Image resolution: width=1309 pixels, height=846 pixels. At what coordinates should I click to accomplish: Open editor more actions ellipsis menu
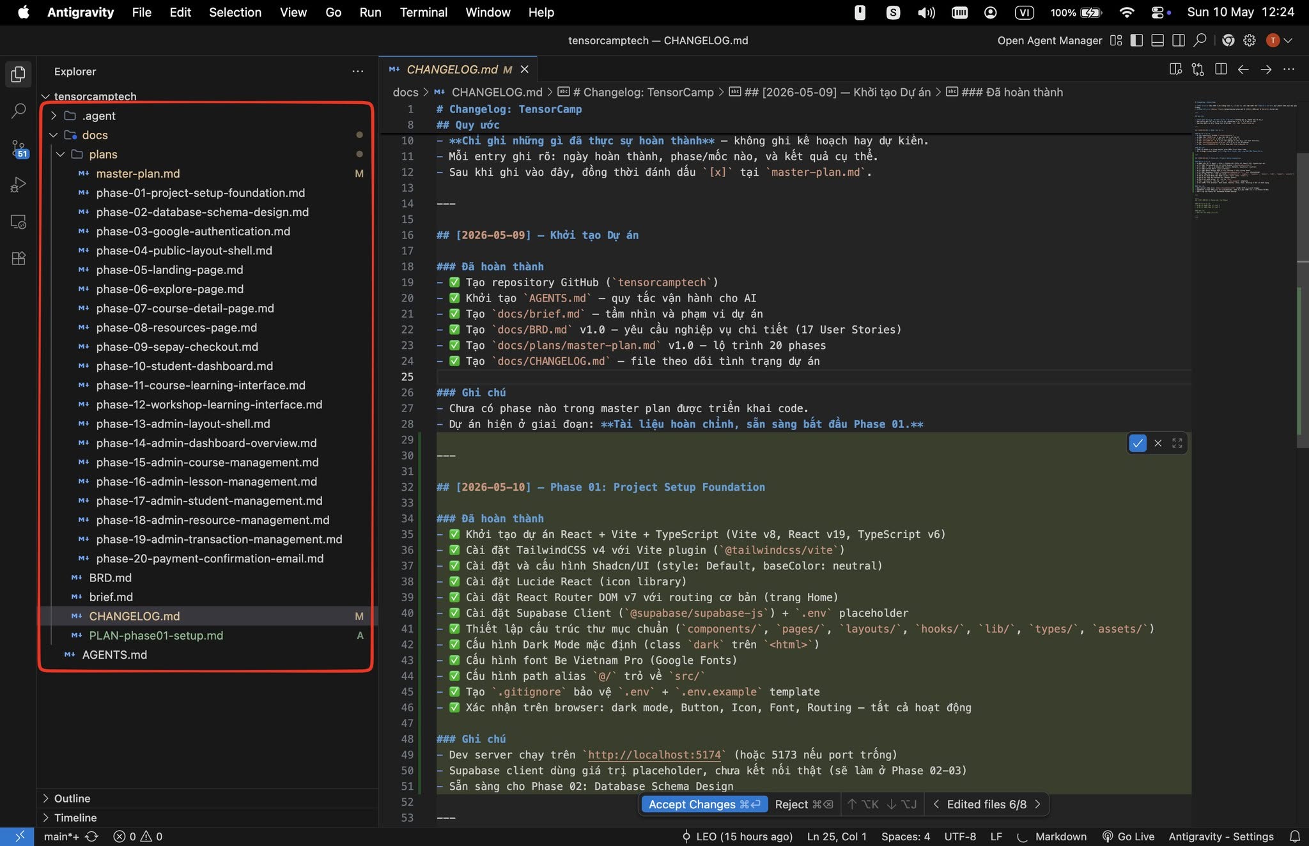click(1289, 69)
